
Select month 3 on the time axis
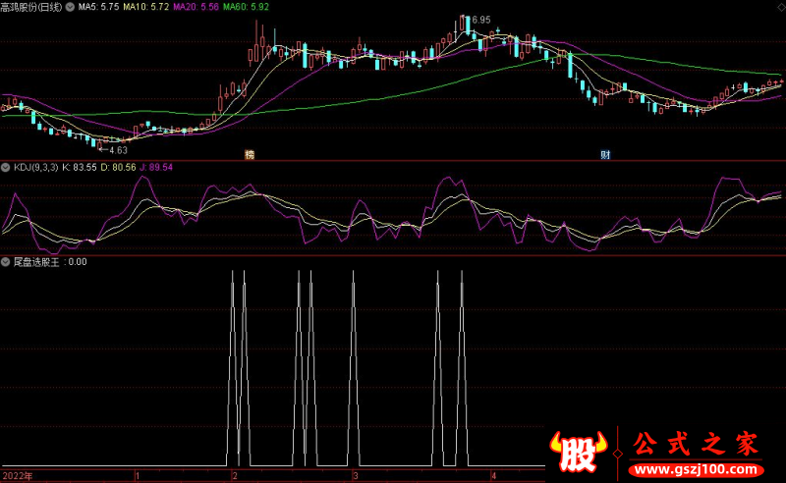click(x=356, y=475)
